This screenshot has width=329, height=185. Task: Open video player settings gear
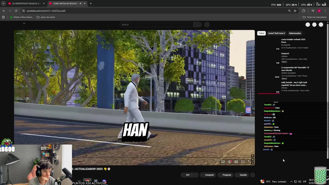230,162
